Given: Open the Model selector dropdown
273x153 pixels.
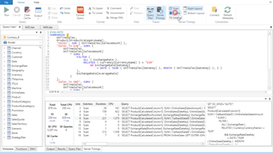Looking at the screenshot, I should [22, 42].
